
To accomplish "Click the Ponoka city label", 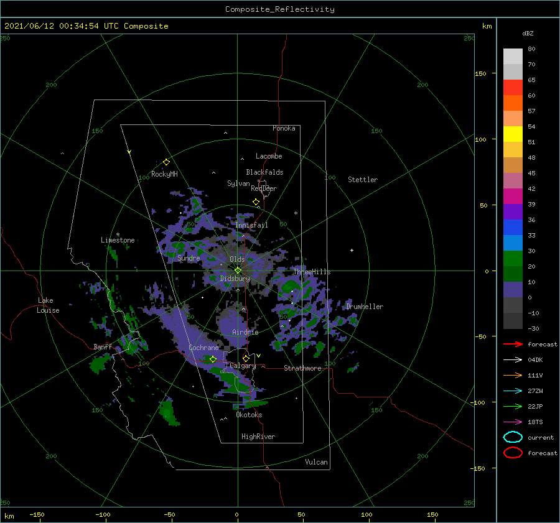I will tap(284, 128).
